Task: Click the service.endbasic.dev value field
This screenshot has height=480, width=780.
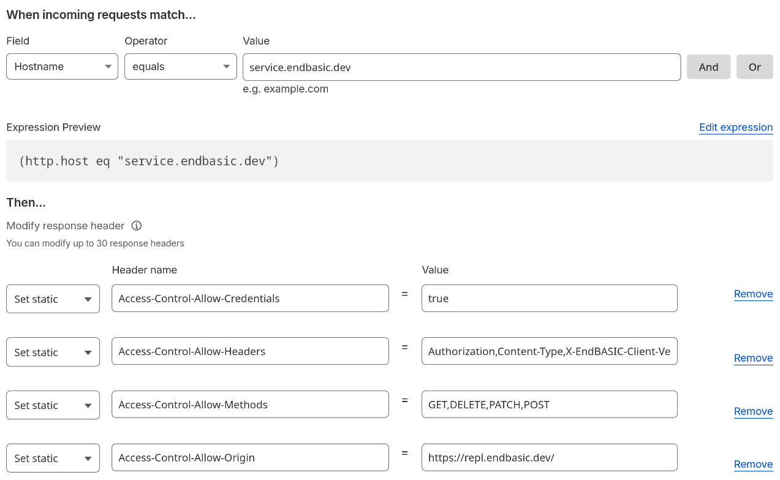Action: point(461,67)
